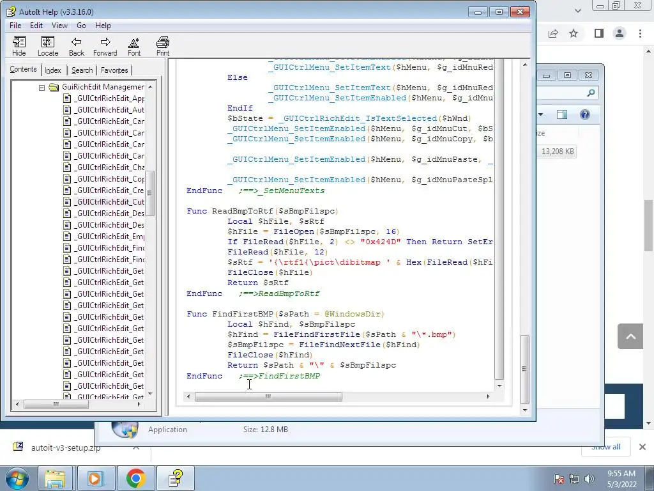Click the Contents tree vertical scrollbar thumb
This screenshot has width=654, height=491.
tap(150, 193)
